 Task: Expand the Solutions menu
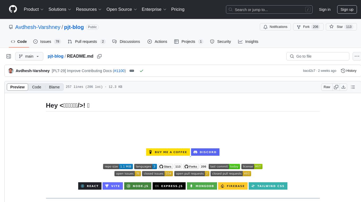tap(60, 9)
